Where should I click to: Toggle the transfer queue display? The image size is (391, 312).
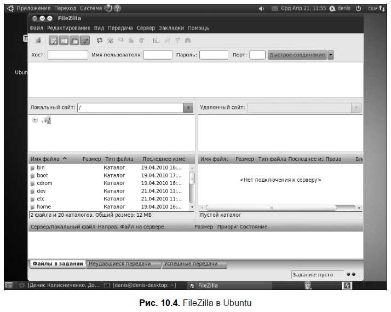pos(85,41)
